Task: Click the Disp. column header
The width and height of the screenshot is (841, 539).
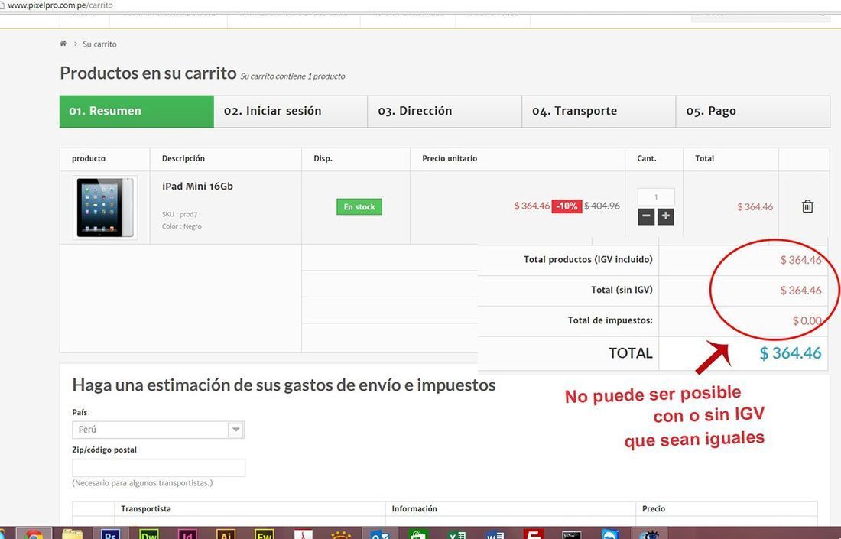Action: 323,158
